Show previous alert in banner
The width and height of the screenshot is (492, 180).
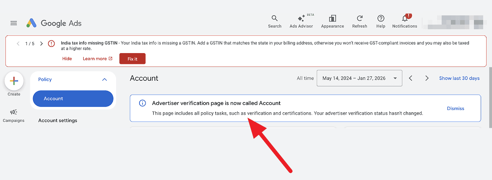pyautogui.click(x=18, y=43)
